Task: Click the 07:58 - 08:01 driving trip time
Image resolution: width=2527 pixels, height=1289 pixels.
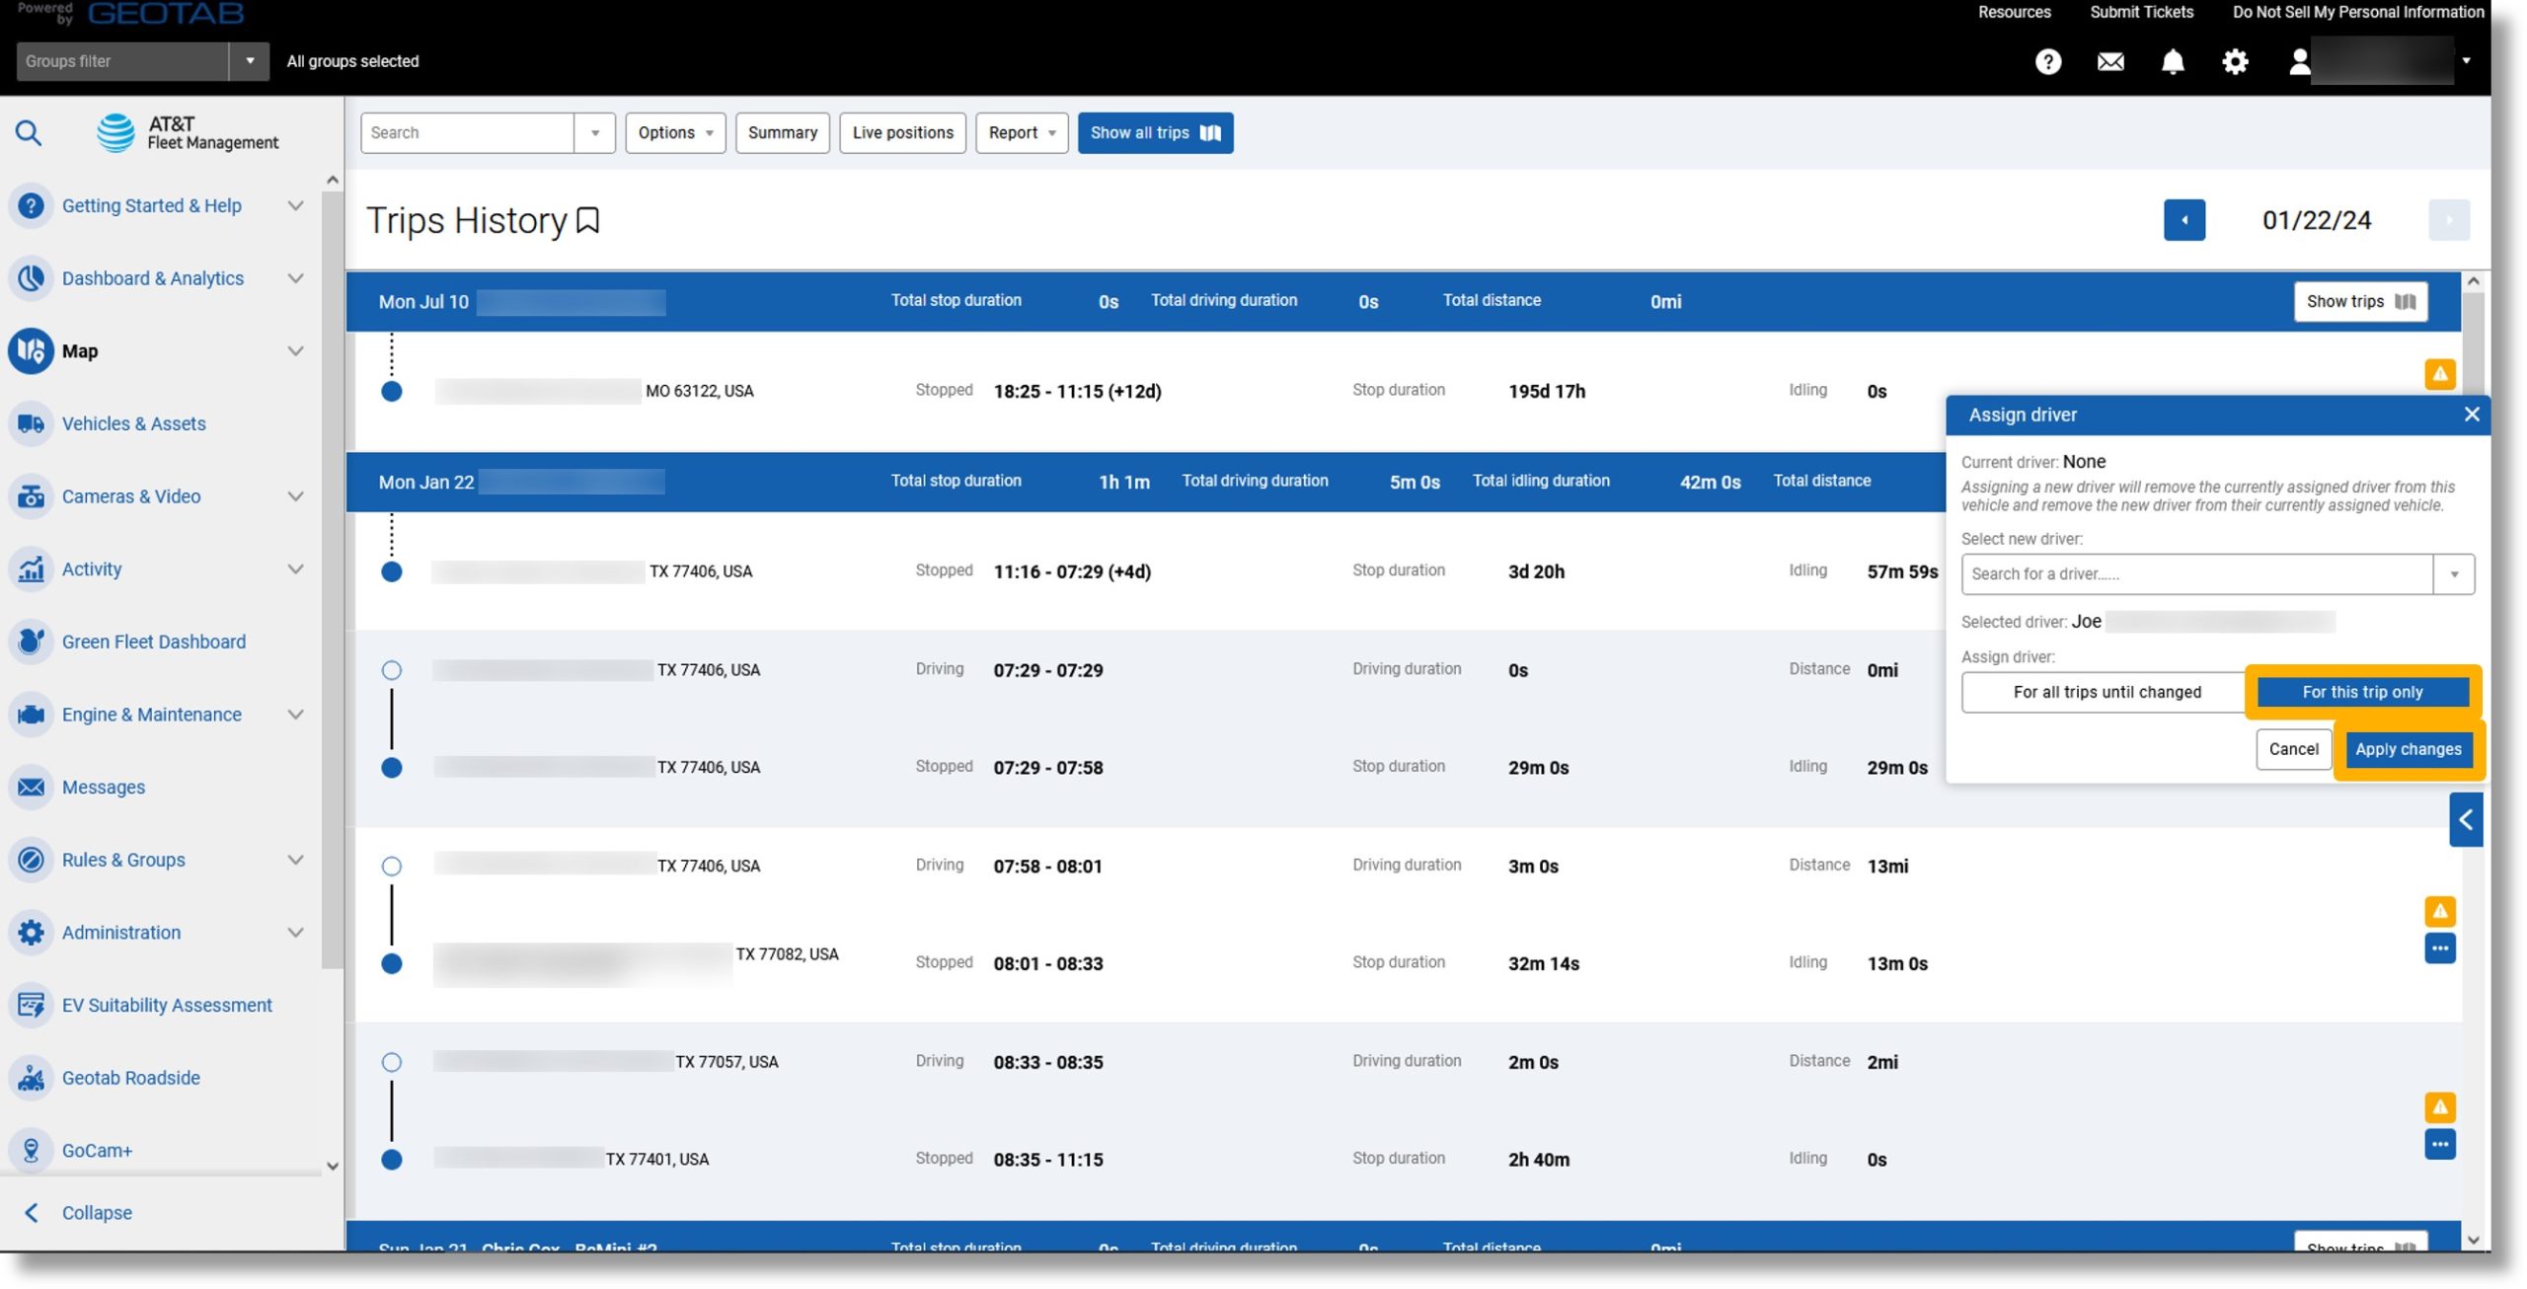Action: coord(1047,867)
